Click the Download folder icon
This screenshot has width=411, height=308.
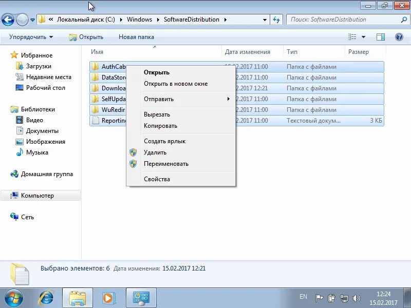click(x=95, y=88)
